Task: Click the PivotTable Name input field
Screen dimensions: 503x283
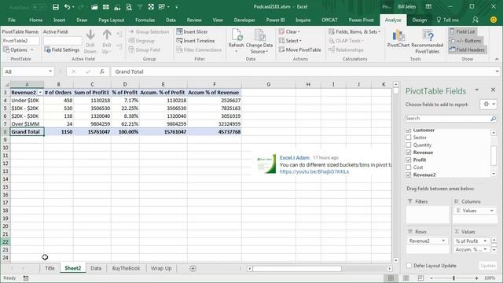Action: click(21, 41)
